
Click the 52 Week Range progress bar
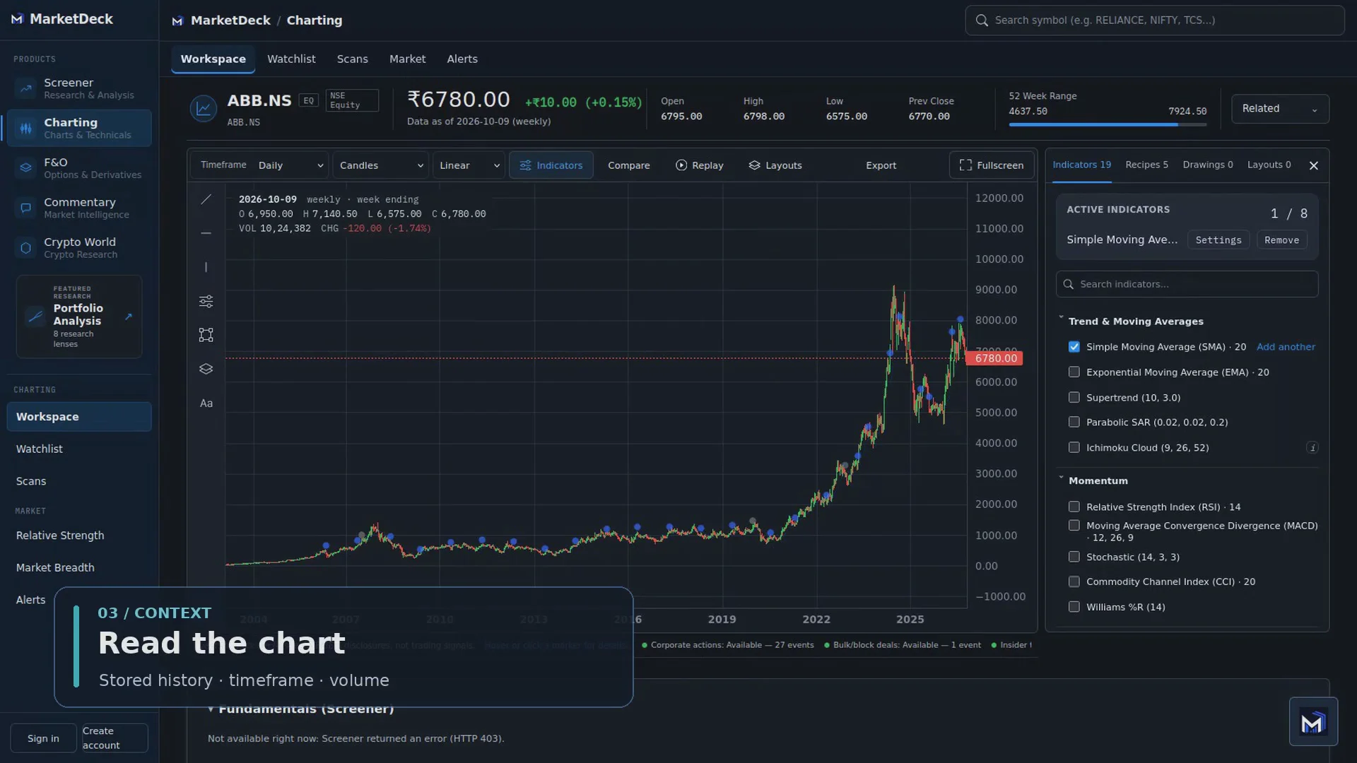[x=1108, y=125]
